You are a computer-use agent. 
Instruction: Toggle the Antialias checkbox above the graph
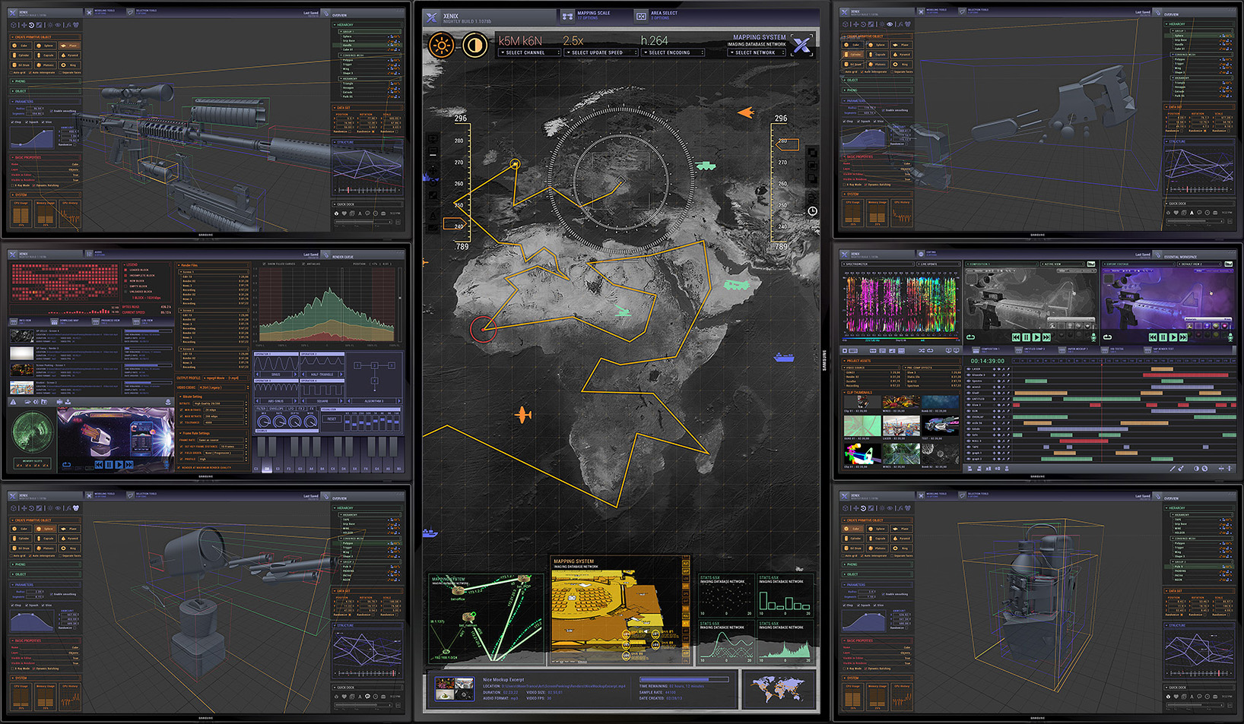303,264
